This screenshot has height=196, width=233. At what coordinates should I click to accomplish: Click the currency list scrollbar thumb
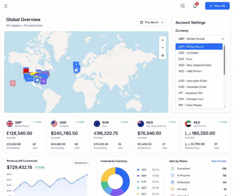(x=224, y=60)
